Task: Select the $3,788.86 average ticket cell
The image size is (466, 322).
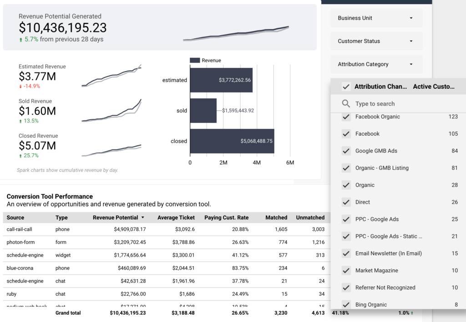Action: 183,242
